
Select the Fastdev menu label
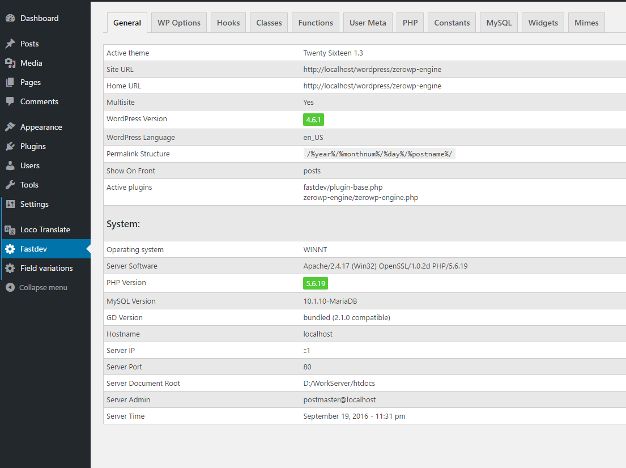[x=33, y=249]
